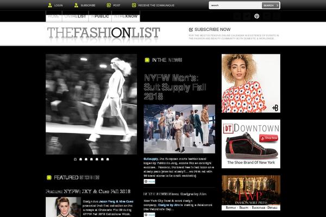Switch to the On The List tab
Image resolution: width=326 pixels, height=217 pixels.
tap(76, 16)
